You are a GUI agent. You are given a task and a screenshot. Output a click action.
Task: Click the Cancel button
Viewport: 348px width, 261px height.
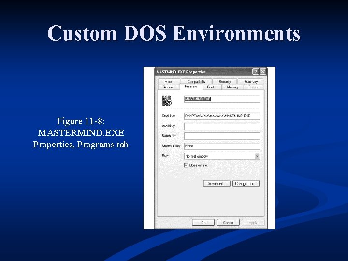(x=228, y=222)
